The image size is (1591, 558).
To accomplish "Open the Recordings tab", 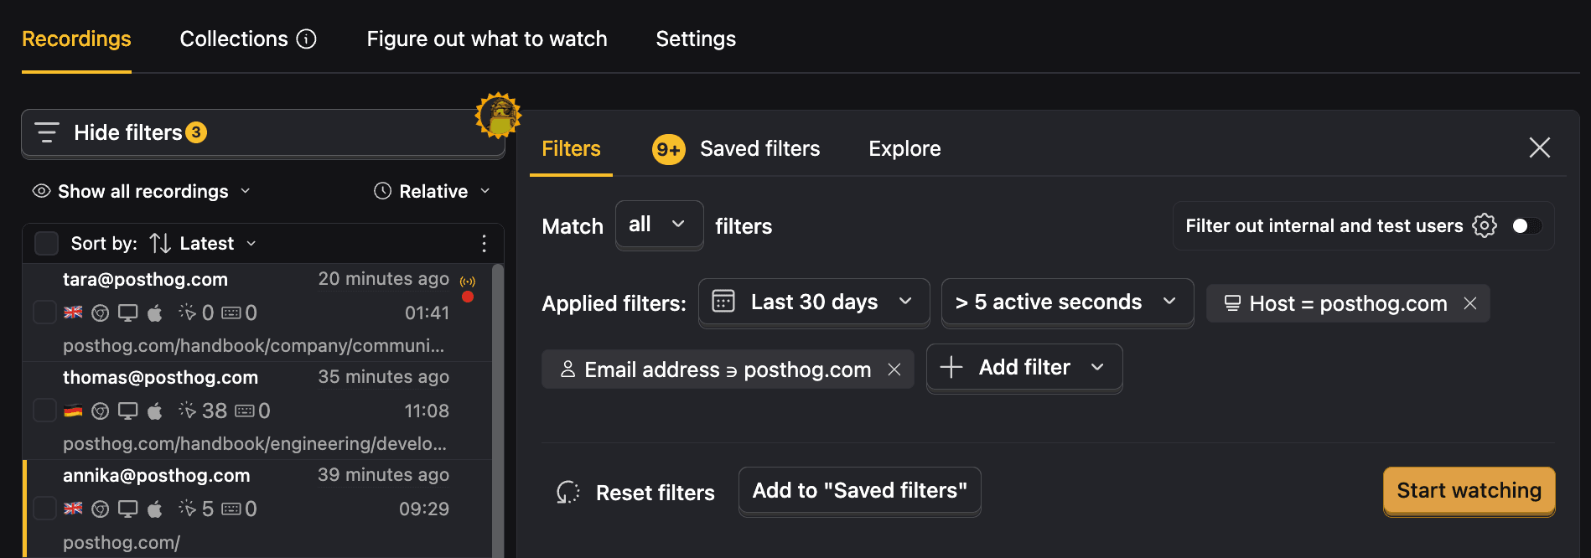I will point(76,39).
